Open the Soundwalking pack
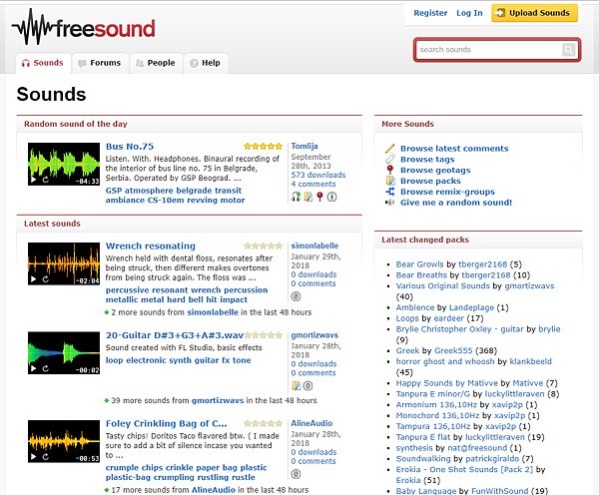599x495 pixels. point(423,459)
